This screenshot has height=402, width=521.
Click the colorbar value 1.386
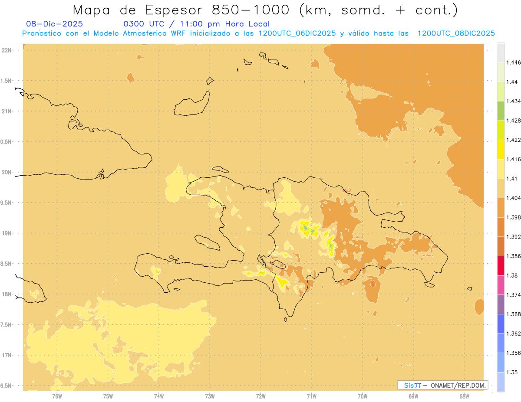[x=514, y=256]
